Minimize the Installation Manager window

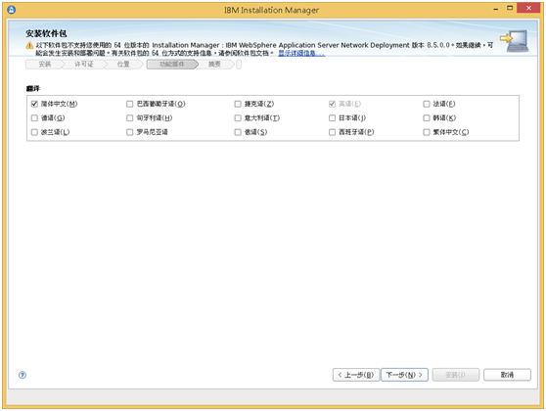point(495,9)
